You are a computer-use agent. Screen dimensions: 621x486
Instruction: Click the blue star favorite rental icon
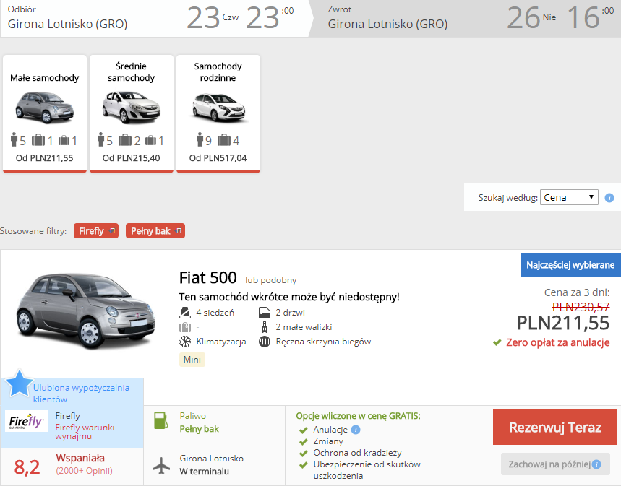[x=19, y=383]
